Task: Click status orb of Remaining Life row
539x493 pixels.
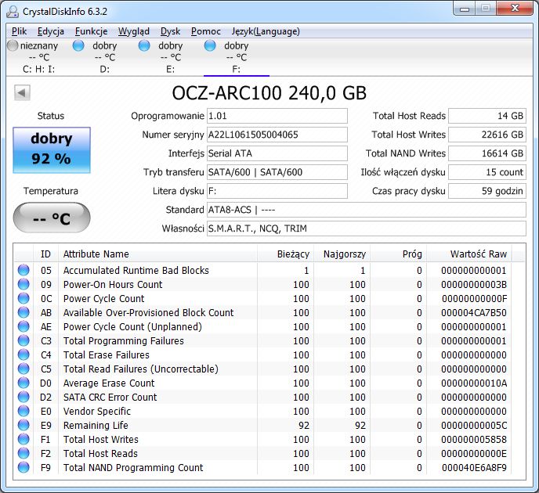Action: pyautogui.click(x=24, y=425)
